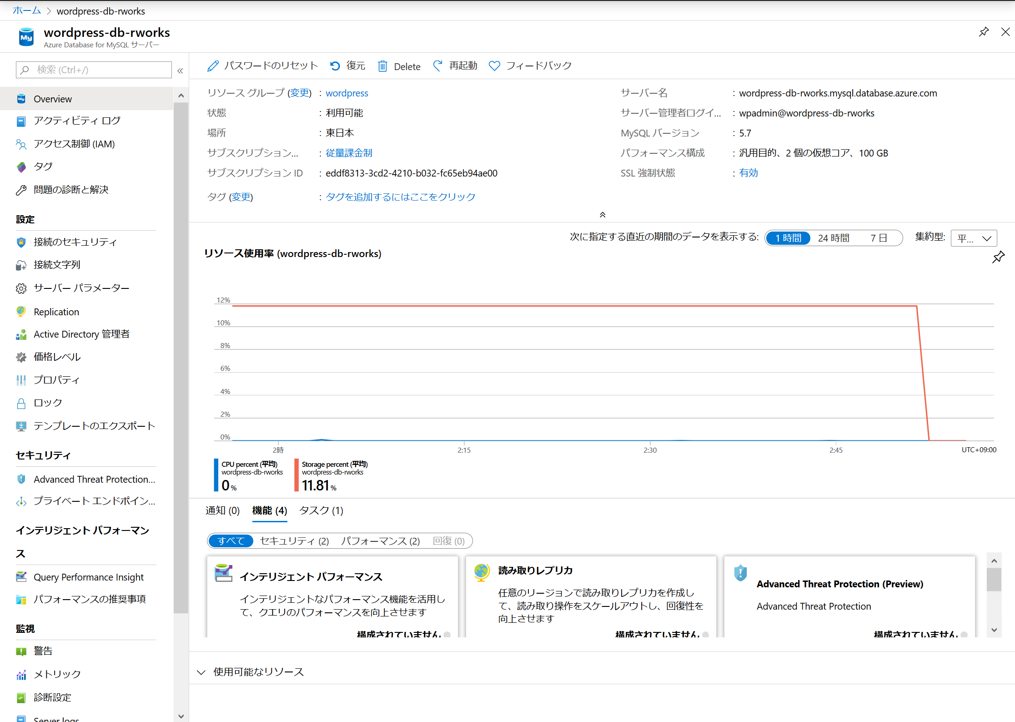The height and width of the screenshot is (722, 1015).
Task: Go to ホーム in the breadcrumb
Action: point(27,10)
